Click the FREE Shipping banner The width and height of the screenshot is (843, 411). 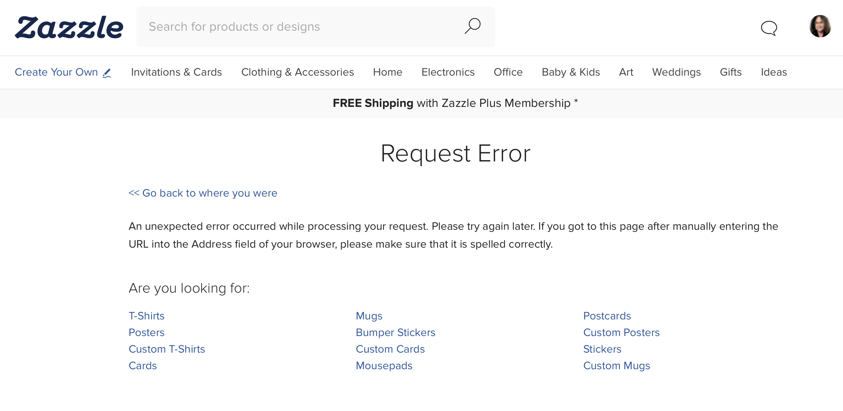coord(455,103)
